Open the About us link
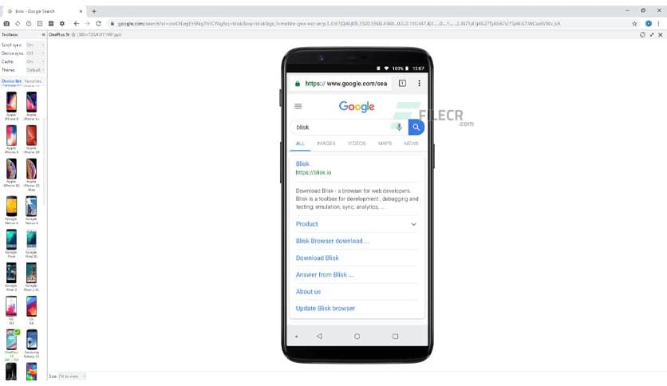The height and width of the screenshot is (386, 667). click(x=309, y=292)
